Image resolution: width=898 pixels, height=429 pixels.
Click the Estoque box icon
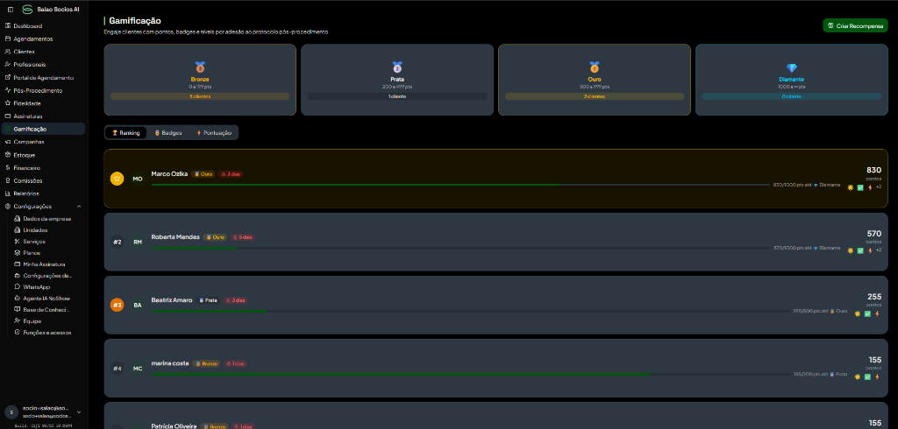(7, 155)
